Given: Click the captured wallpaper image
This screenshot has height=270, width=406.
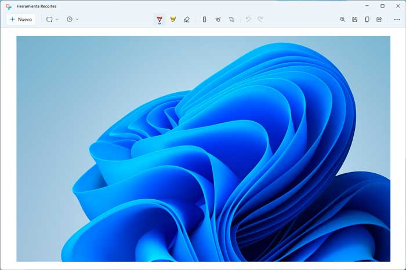Looking at the screenshot, I should click(x=203, y=149).
